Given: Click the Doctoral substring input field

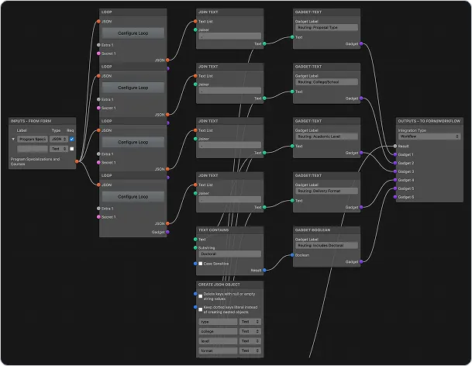Looking at the screenshot, I should pos(230,254).
